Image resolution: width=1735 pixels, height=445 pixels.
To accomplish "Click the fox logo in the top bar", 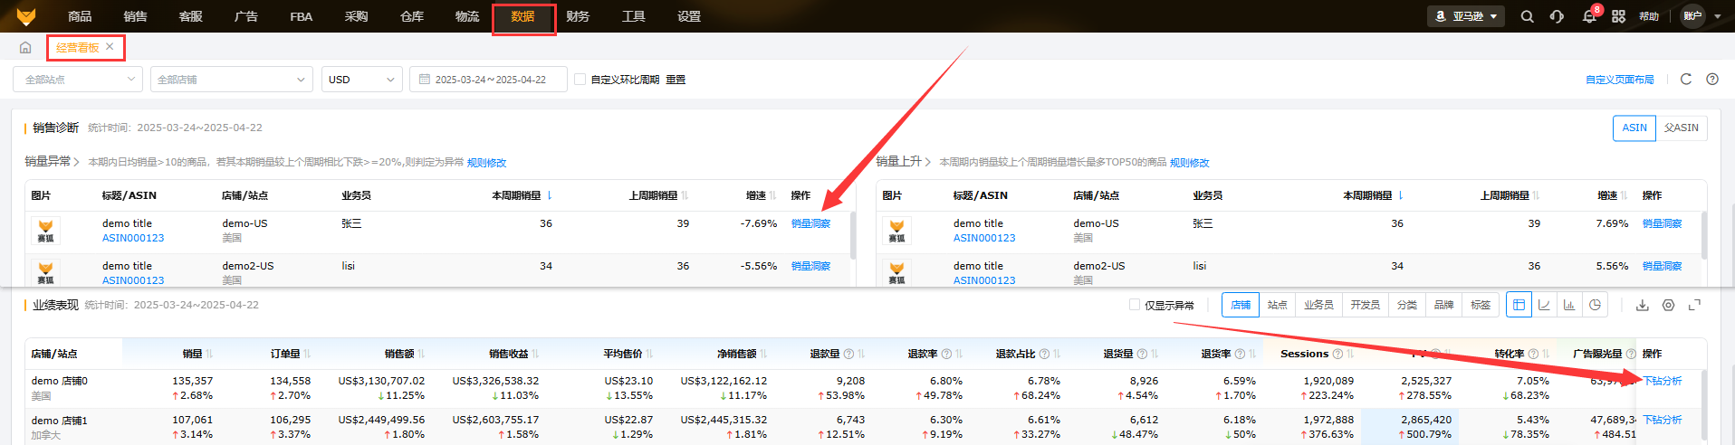I will coord(26,16).
